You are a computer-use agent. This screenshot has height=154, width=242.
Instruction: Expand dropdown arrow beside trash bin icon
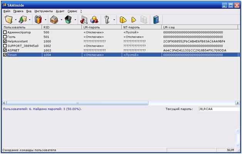click(x=75, y=20)
